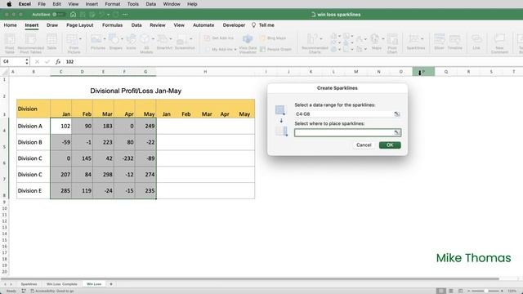Select Page Break preview icon in status bar
The width and height of the screenshot is (523, 294).
tap(461, 291)
